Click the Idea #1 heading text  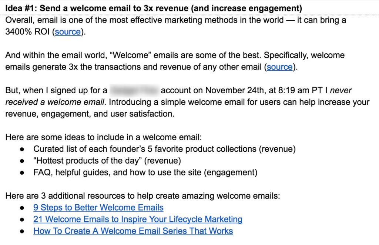point(154,8)
